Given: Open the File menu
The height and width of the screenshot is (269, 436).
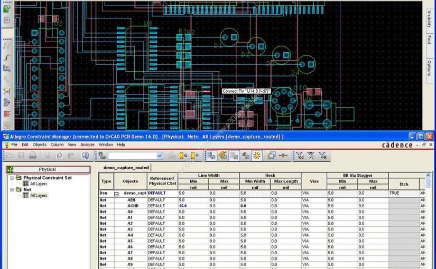Looking at the screenshot, I should tap(14, 145).
